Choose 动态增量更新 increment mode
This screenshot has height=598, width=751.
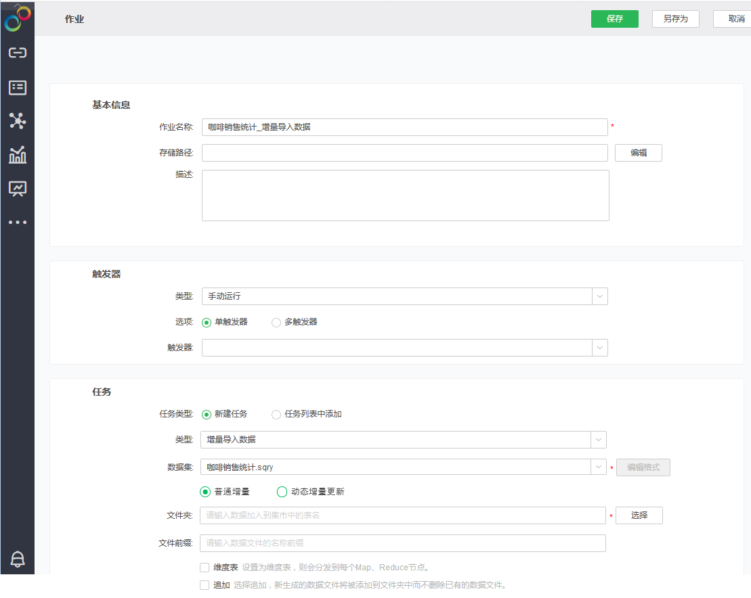[x=282, y=492]
